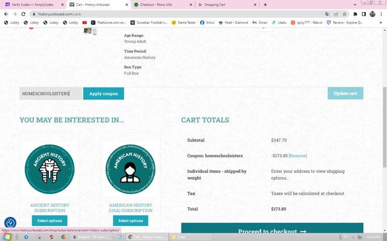Open the Ancient History Subscription title link
This screenshot has height=241, width=387.
(50, 208)
